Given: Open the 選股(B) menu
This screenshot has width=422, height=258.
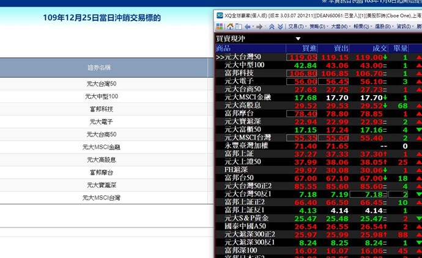Looking at the screenshot, I should click(x=384, y=26).
